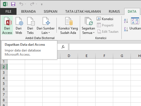Click cell D2

(x=69, y=67)
